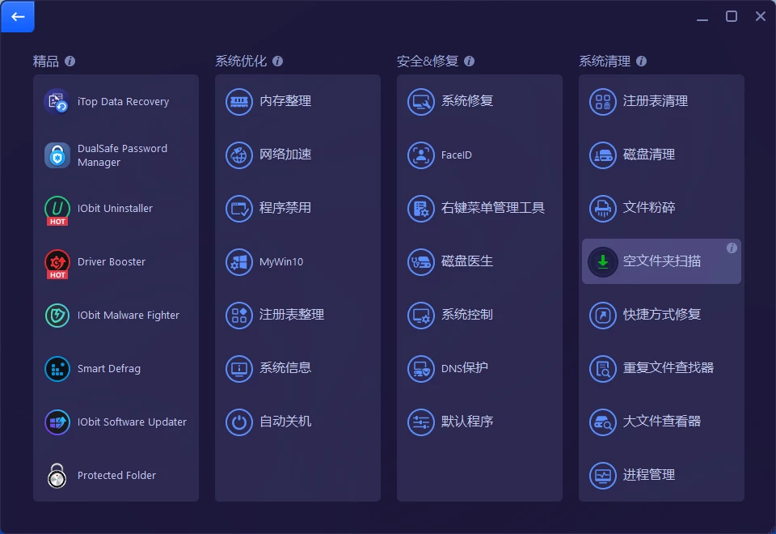Image resolution: width=776 pixels, height=534 pixels.
Task: Open the 注册表清理 registry cleaner
Action: point(655,102)
